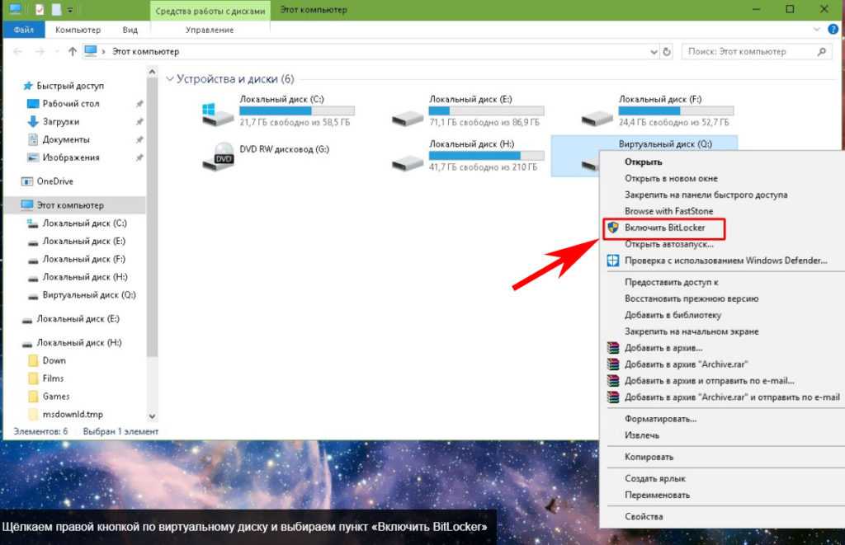Select the DVD RW дисковод (G:) icon
The image size is (845, 545).
click(217, 155)
